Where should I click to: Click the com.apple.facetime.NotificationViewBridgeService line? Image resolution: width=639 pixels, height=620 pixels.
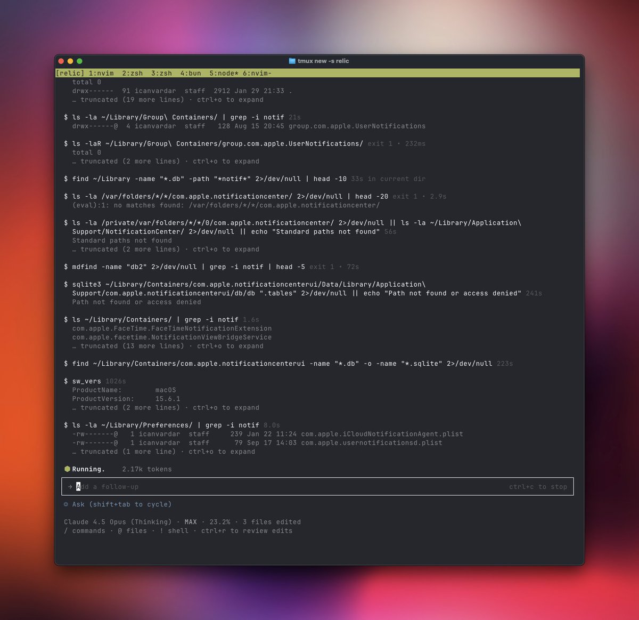(172, 337)
